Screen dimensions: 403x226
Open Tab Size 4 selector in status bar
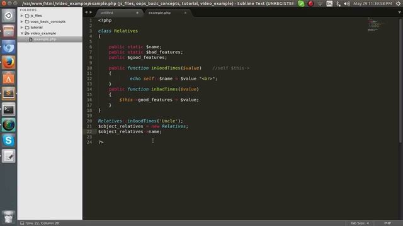360,223
